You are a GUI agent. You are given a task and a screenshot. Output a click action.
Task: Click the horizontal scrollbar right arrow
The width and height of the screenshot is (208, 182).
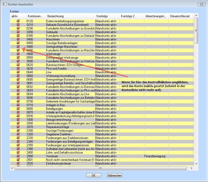[192, 168]
